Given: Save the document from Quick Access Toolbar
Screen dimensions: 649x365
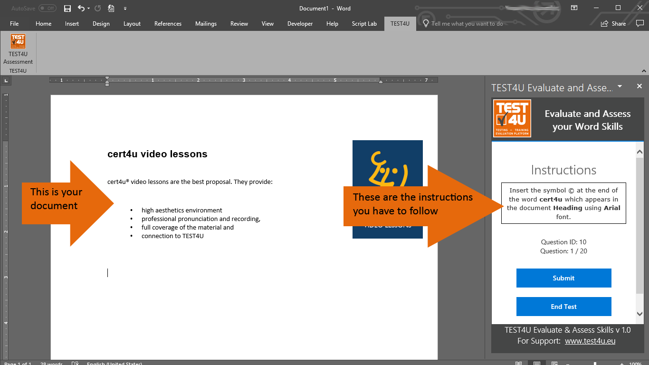Looking at the screenshot, I should click(67, 8).
